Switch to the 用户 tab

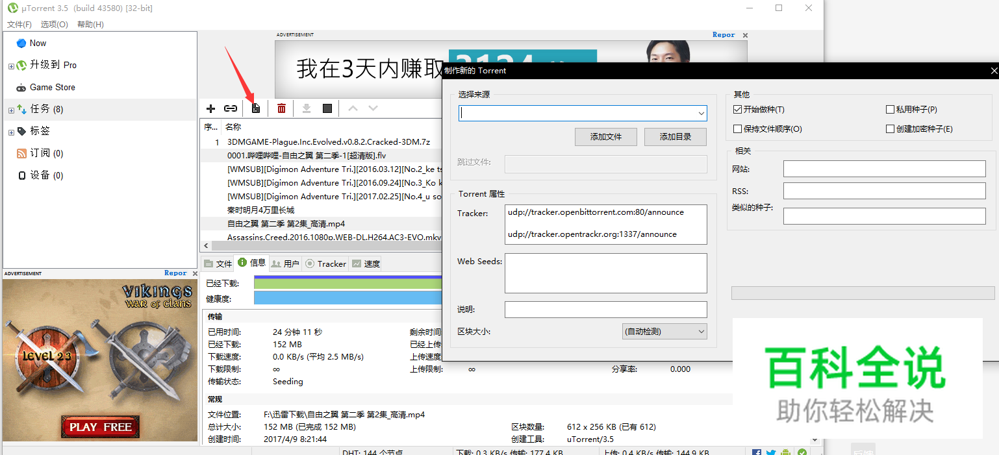[285, 264]
